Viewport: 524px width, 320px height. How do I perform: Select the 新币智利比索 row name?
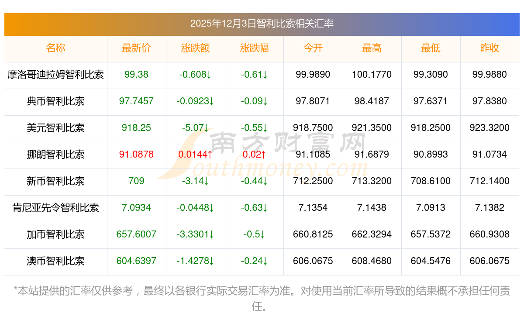coord(55,181)
